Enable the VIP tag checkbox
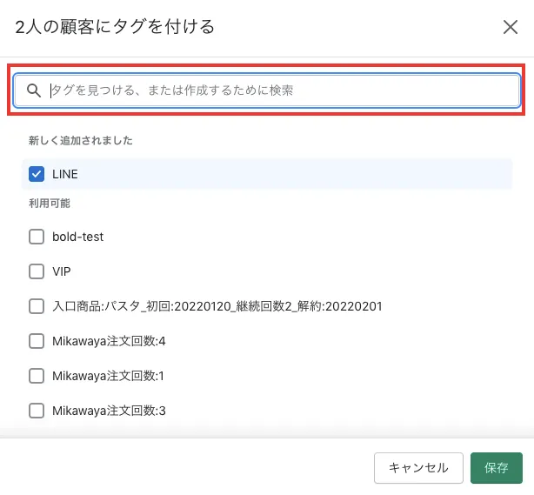534x495 pixels. click(x=37, y=271)
